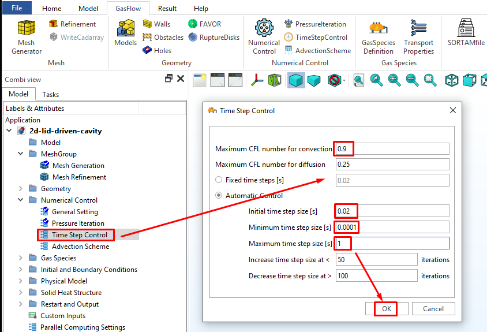Select the Fixed time steps radio button
Screen dimensions: 487x332
219,180
